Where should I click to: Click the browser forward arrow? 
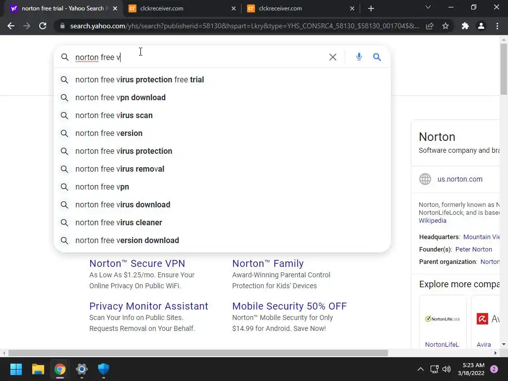pos(27,26)
